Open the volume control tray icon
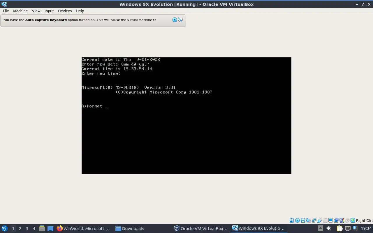This screenshot has height=233, width=373. click(329, 228)
